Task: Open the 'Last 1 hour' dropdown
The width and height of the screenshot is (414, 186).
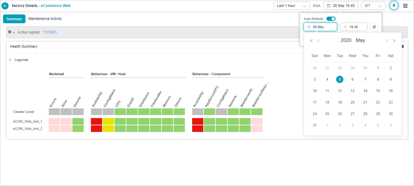Action: coord(292,6)
